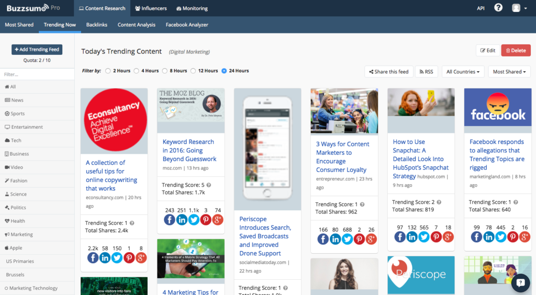Click the Share this feed button

389,72
